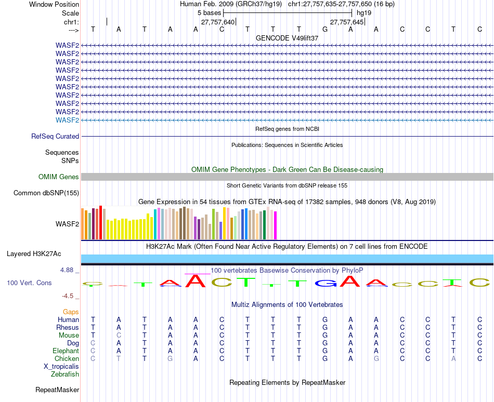Open the GENCODE V49lift37 track title
The height and width of the screenshot is (402, 494).
point(287,38)
